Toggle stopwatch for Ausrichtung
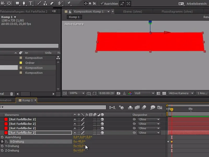Viewport: 209px width, 157px height. [2, 137]
